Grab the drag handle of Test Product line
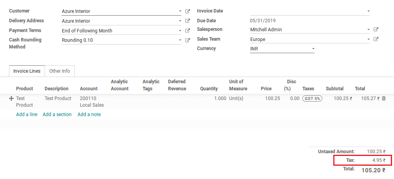 click(11, 99)
